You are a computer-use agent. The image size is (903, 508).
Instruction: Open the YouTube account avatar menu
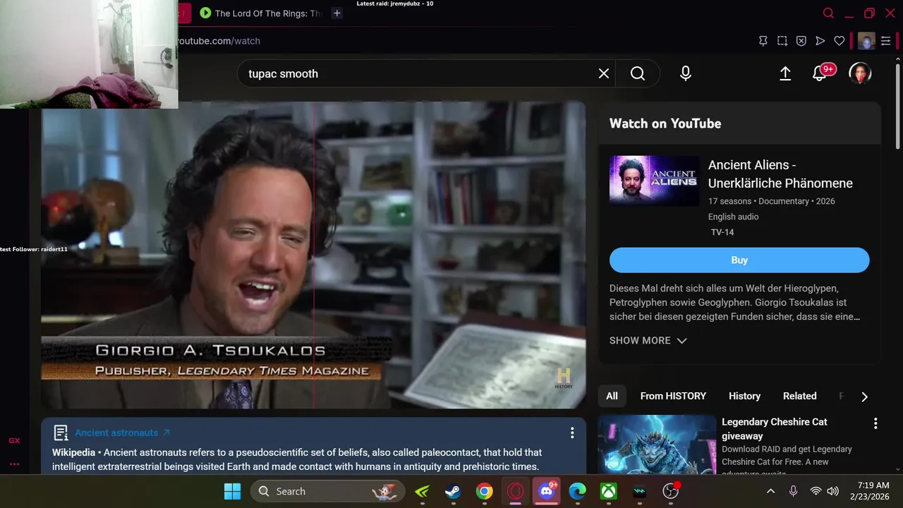pos(860,73)
